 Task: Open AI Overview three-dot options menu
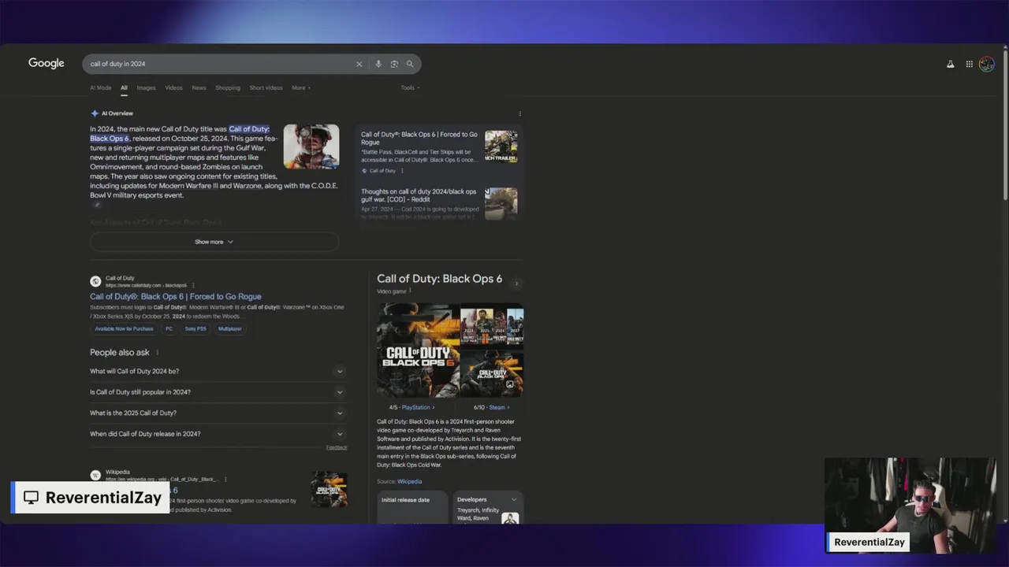tap(519, 114)
